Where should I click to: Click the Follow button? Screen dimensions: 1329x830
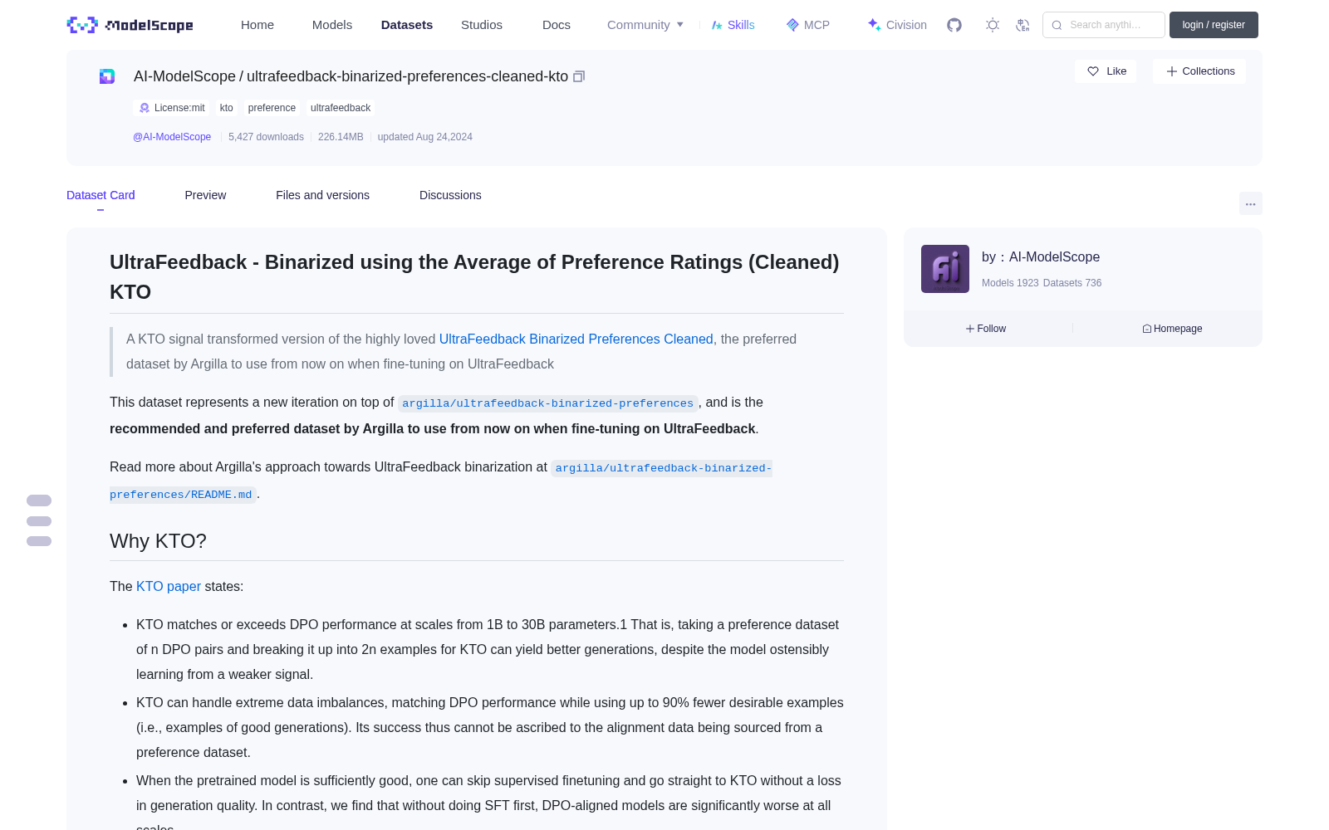986,329
